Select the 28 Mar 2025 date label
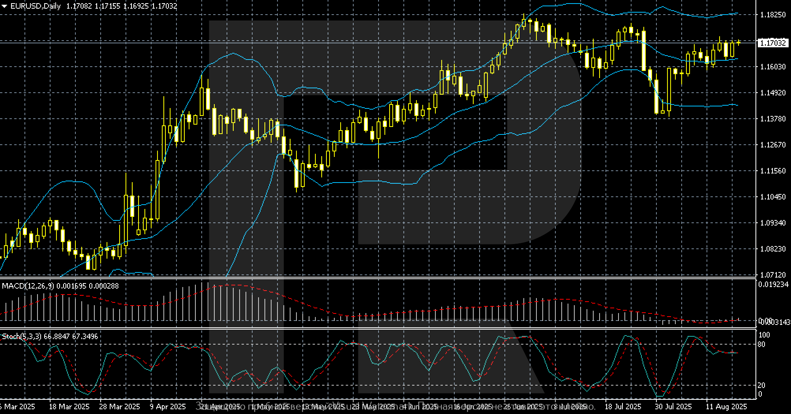 click(119, 407)
